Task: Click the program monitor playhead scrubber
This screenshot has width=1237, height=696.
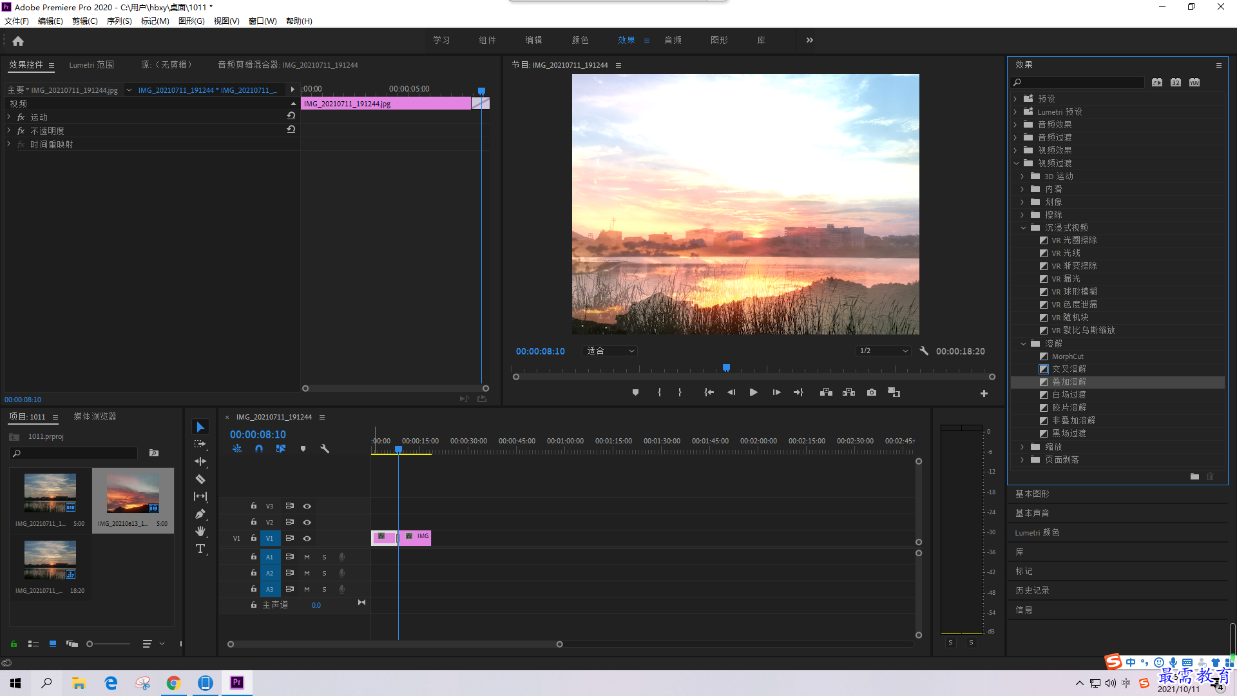Action: pos(726,368)
